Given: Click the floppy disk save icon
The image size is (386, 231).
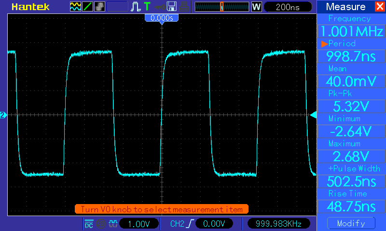Looking at the screenshot, I should pyautogui.click(x=172, y=7).
